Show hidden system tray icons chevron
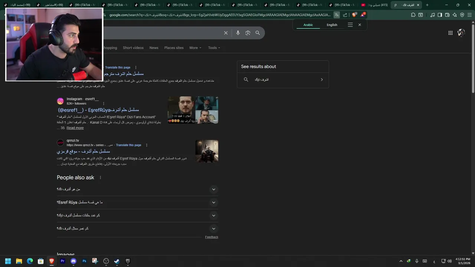Image resolution: width=475 pixels, height=267 pixels. tap(401, 261)
